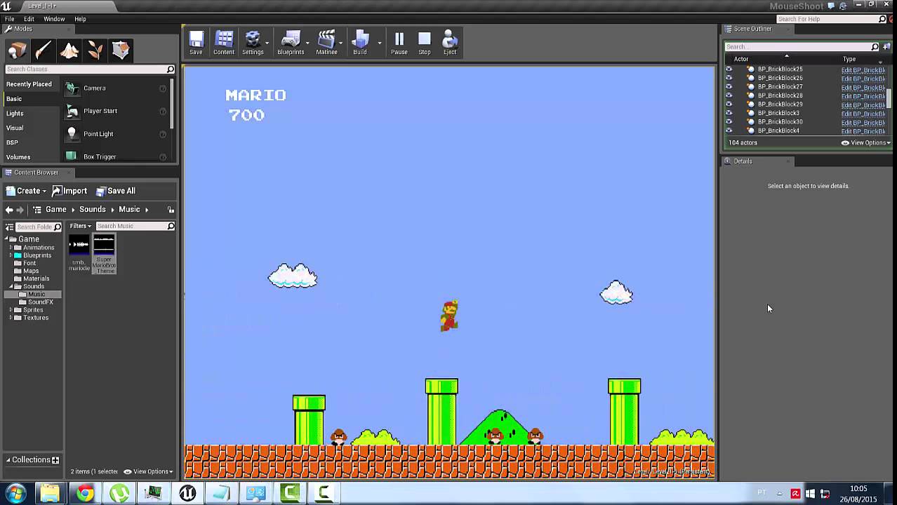Image resolution: width=897 pixels, height=505 pixels.
Task: Select the Geometry Editing mode icon
Action: coord(121,50)
